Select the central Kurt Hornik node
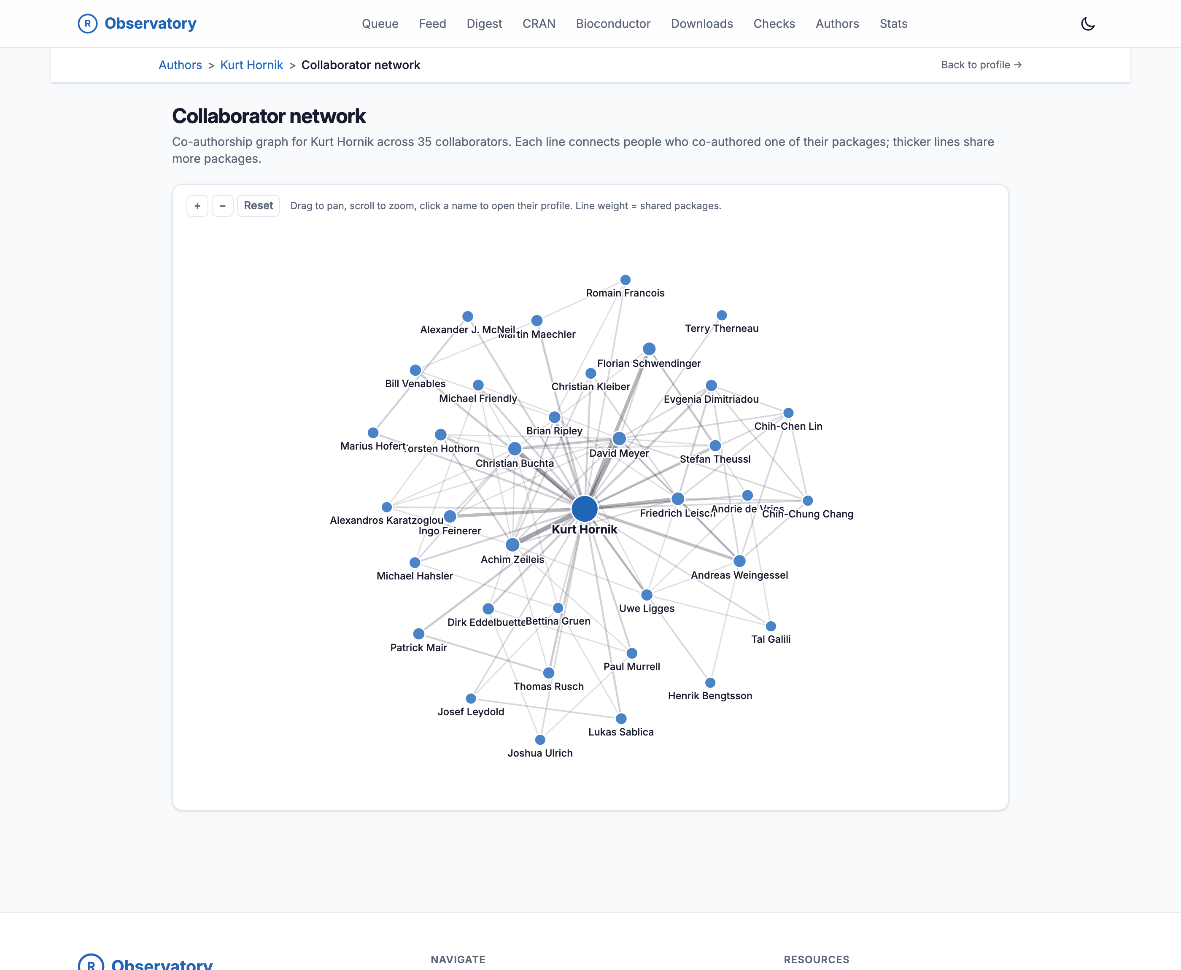 pos(584,509)
